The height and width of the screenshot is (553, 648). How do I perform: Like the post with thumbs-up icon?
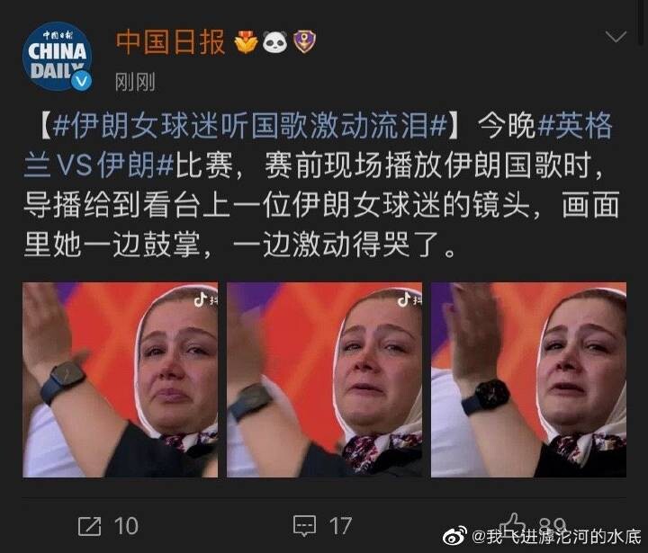tap(511, 523)
